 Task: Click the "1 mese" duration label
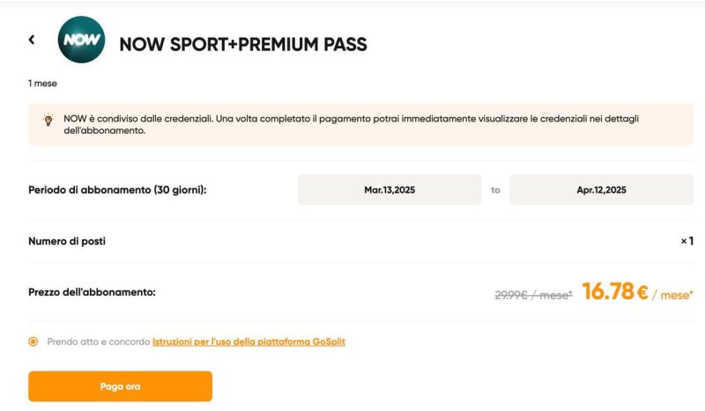[42, 84]
